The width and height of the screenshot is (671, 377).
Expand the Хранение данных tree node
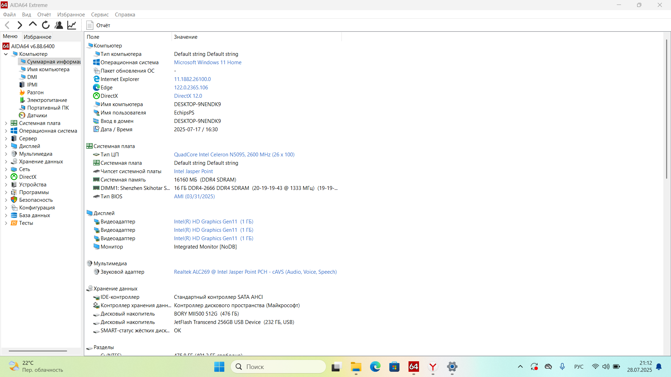pyautogui.click(x=6, y=162)
